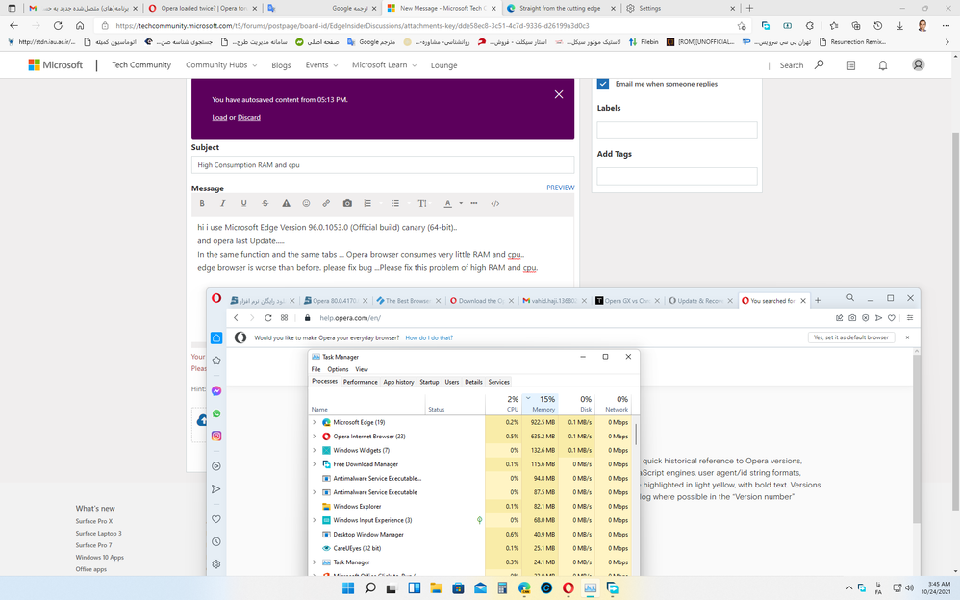
Task: Open Opera from Windows taskbar
Action: 568,588
